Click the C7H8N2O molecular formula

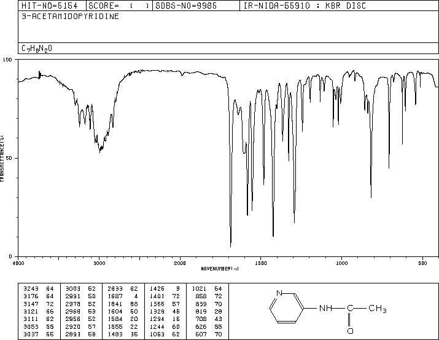37,49
